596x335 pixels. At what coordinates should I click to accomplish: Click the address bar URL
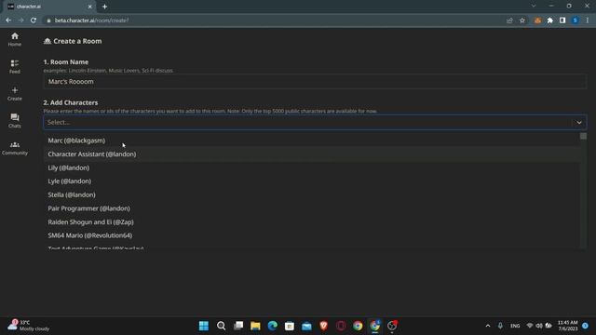(x=91, y=20)
